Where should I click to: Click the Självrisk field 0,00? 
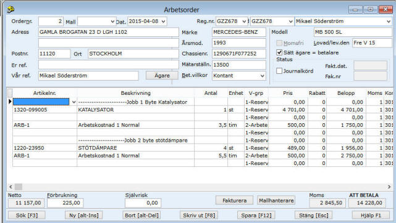[x=143, y=203]
